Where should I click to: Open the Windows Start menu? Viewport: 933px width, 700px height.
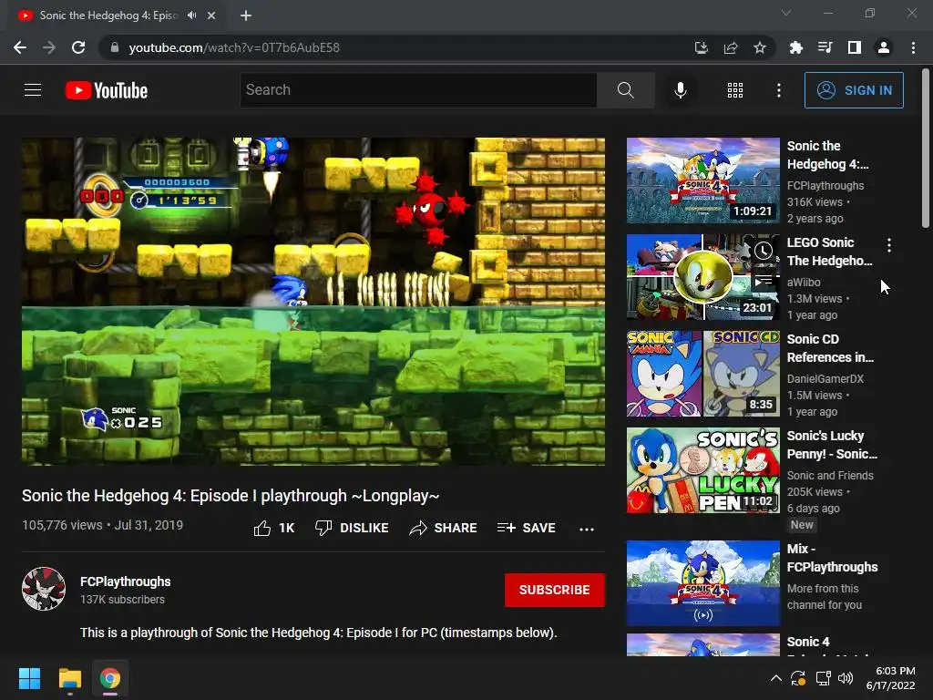[x=29, y=678]
